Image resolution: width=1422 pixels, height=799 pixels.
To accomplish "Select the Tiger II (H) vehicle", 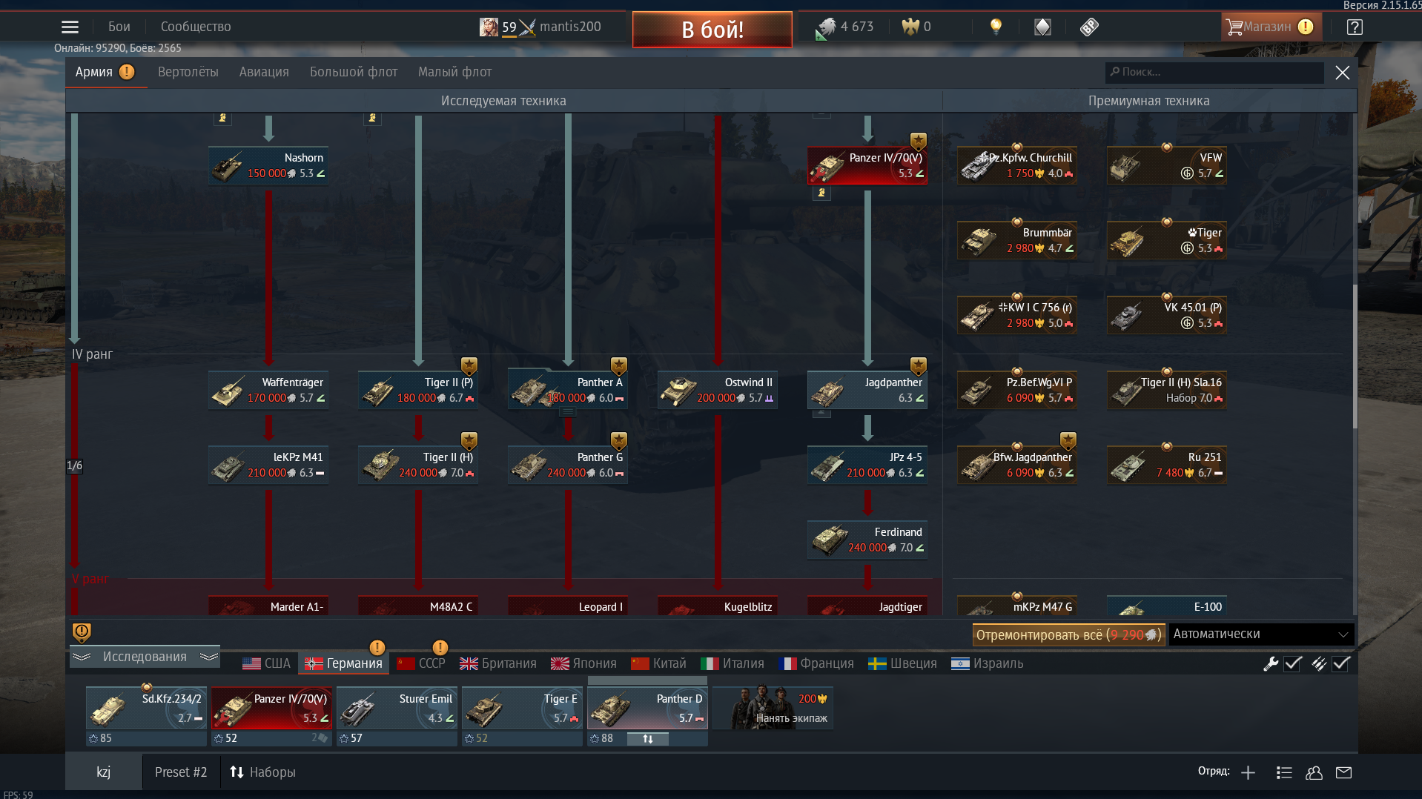I will [418, 465].
